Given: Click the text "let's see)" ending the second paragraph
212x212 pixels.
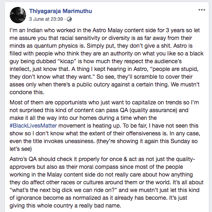Looking at the screenshot, I should (x=21, y=149).
